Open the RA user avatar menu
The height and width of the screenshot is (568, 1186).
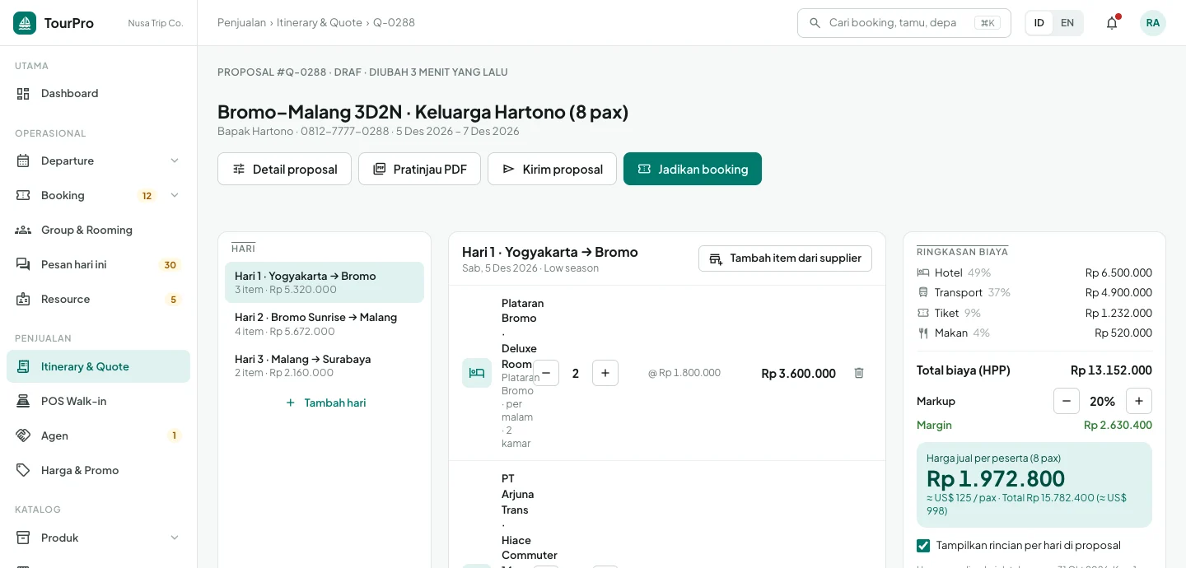click(1153, 23)
